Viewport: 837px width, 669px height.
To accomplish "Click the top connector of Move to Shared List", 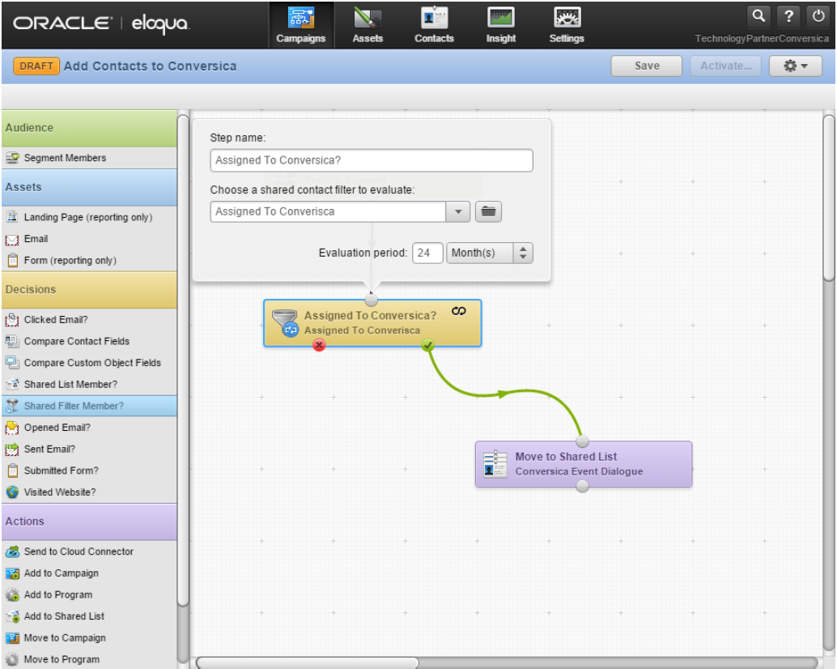I will (582, 441).
